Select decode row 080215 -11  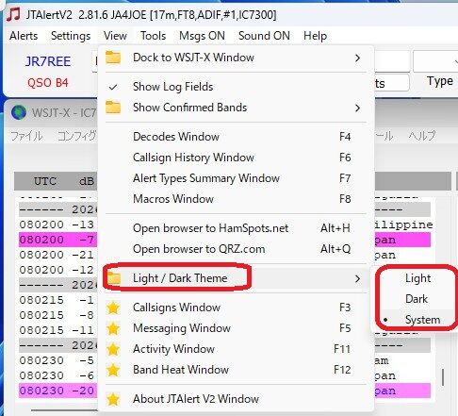point(58,330)
